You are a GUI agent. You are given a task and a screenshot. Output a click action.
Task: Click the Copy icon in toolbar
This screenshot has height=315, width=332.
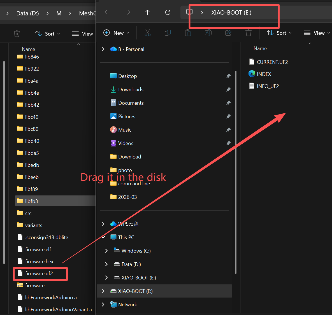coord(168,33)
